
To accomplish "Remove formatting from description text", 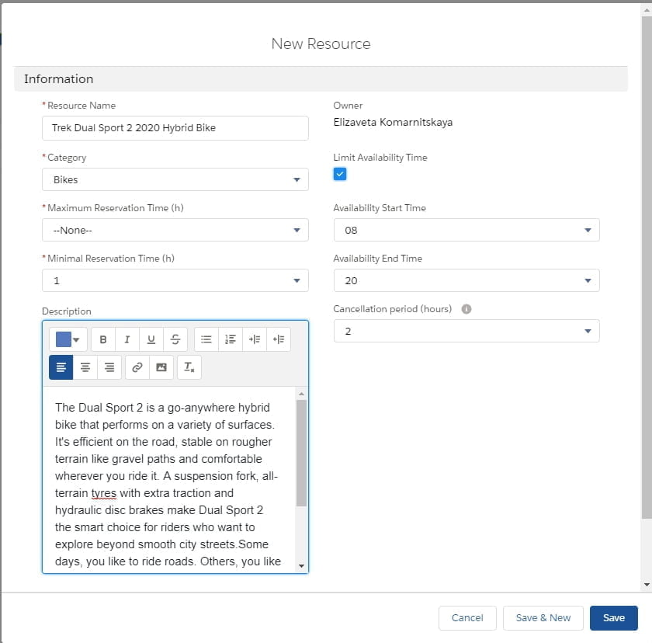I will click(189, 367).
